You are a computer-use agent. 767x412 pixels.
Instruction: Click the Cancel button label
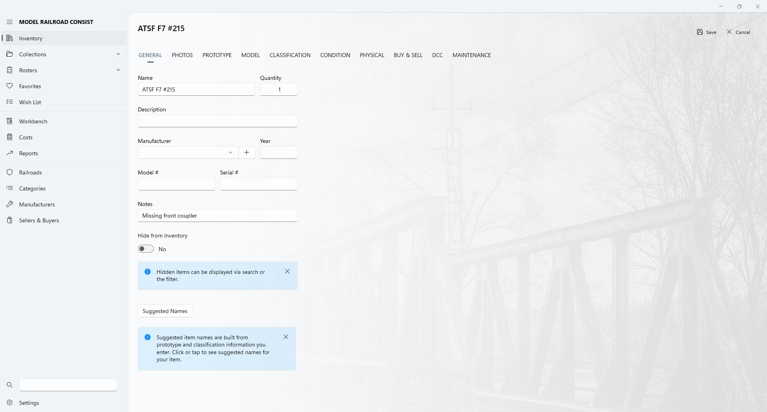click(743, 32)
